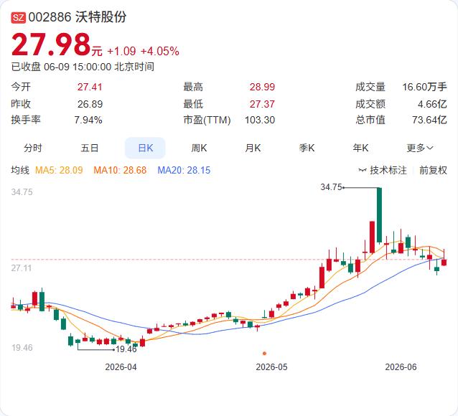
Task: Click the +4.05% change percentage
Action: [x=160, y=52]
